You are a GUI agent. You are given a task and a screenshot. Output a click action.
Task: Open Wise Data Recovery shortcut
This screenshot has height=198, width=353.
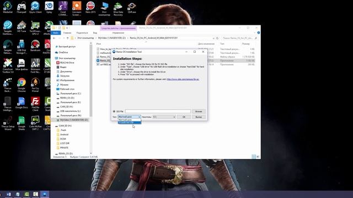pos(118,9)
